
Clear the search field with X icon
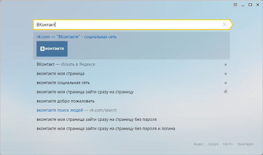click(225, 25)
